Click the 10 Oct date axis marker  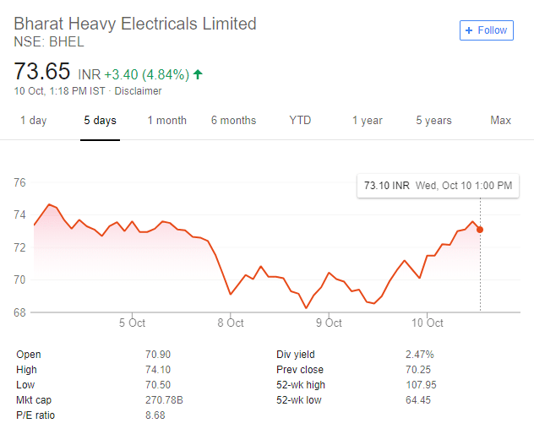click(427, 323)
